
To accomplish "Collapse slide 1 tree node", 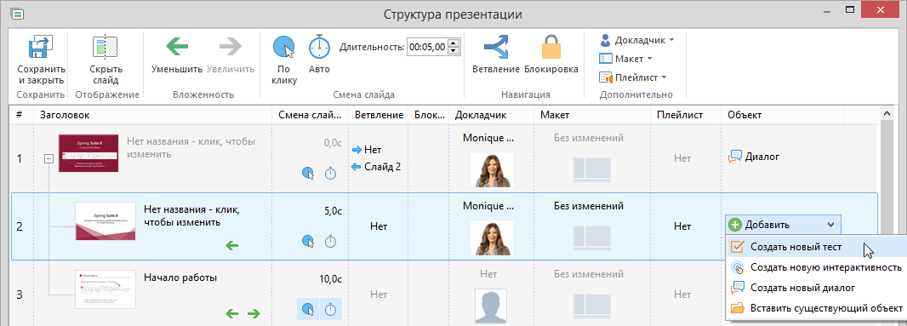I will [49, 158].
